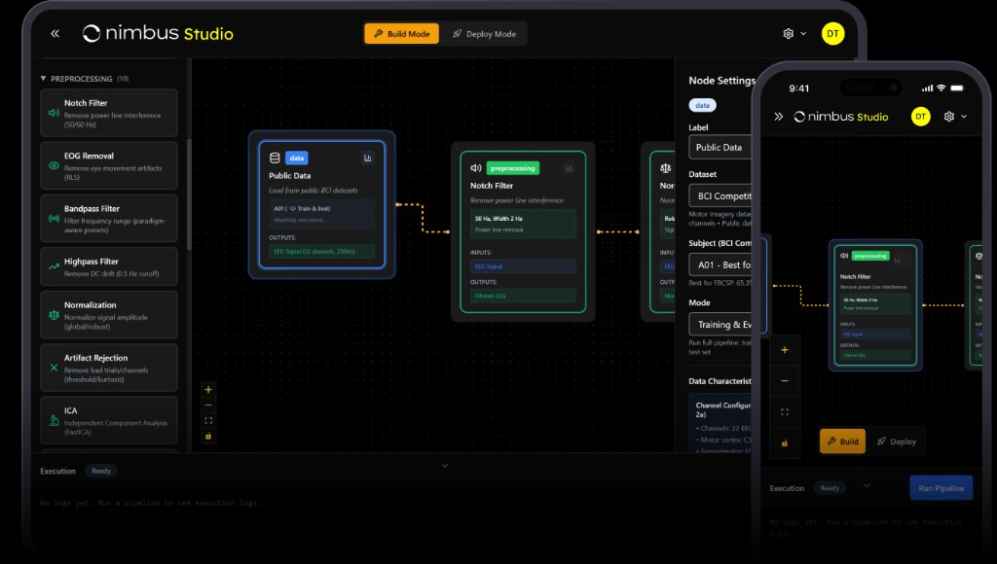Click the Artifact Rejection node title

[x=96, y=358]
